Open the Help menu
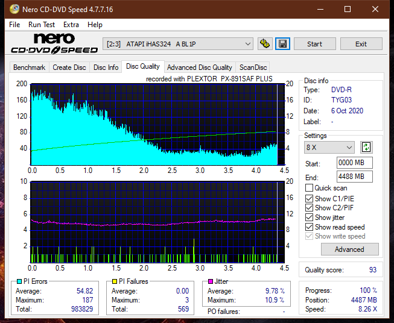Image resolution: width=394 pixels, height=323 pixels. tap(95, 25)
